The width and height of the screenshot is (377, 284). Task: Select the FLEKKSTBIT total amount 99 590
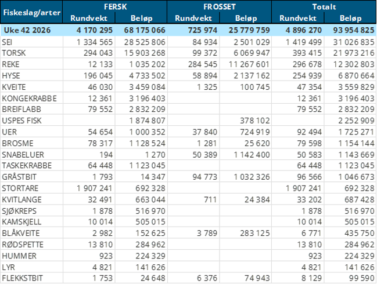362,278
